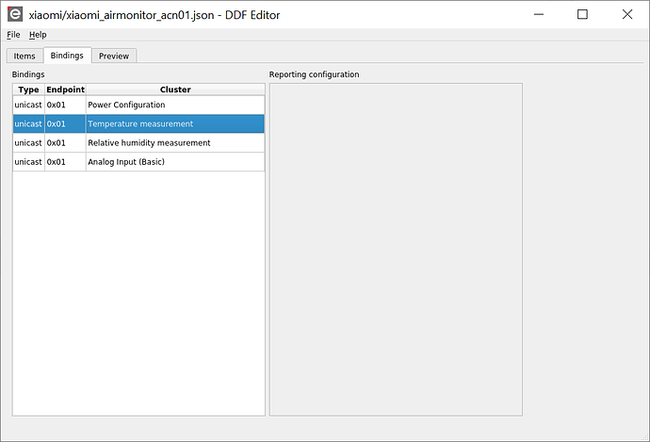Close the DDF Editor window
The image size is (650, 442).
pyautogui.click(x=626, y=14)
